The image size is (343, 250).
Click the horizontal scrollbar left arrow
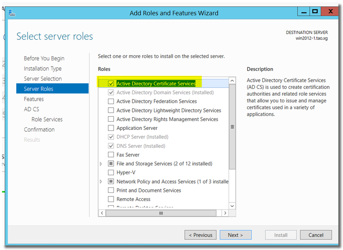coord(102,213)
